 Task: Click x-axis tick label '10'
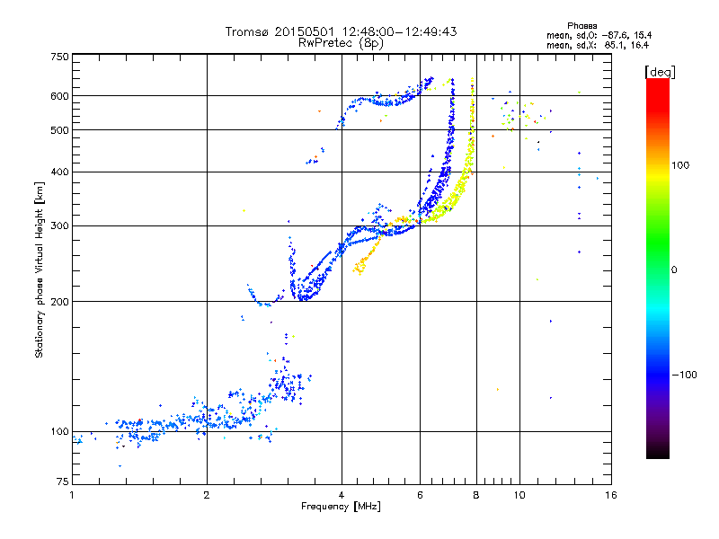tap(519, 495)
